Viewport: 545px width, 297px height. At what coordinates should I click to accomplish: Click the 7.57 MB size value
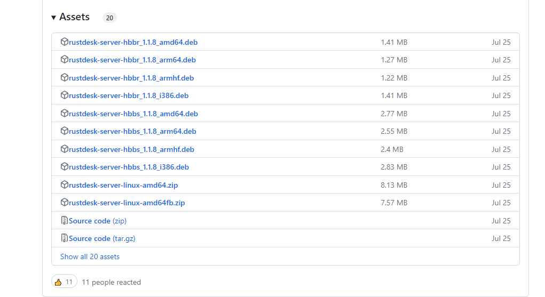(394, 203)
